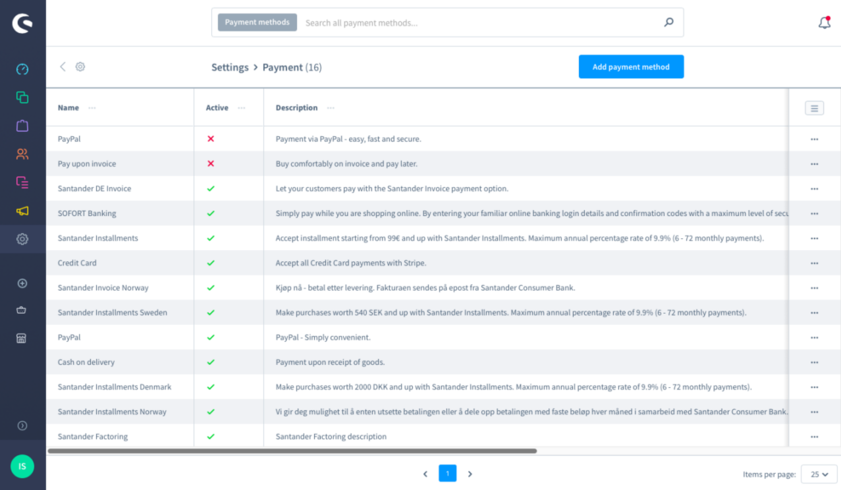Open Cash on delivery name cell
The width and height of the screenshot is (841, 490).
[x=86, y=362]
